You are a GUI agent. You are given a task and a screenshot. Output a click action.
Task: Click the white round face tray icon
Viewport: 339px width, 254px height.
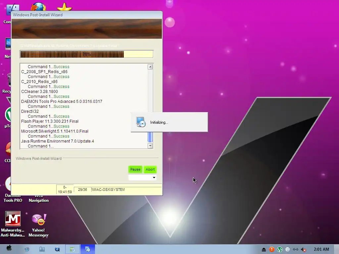pos(288,249)
